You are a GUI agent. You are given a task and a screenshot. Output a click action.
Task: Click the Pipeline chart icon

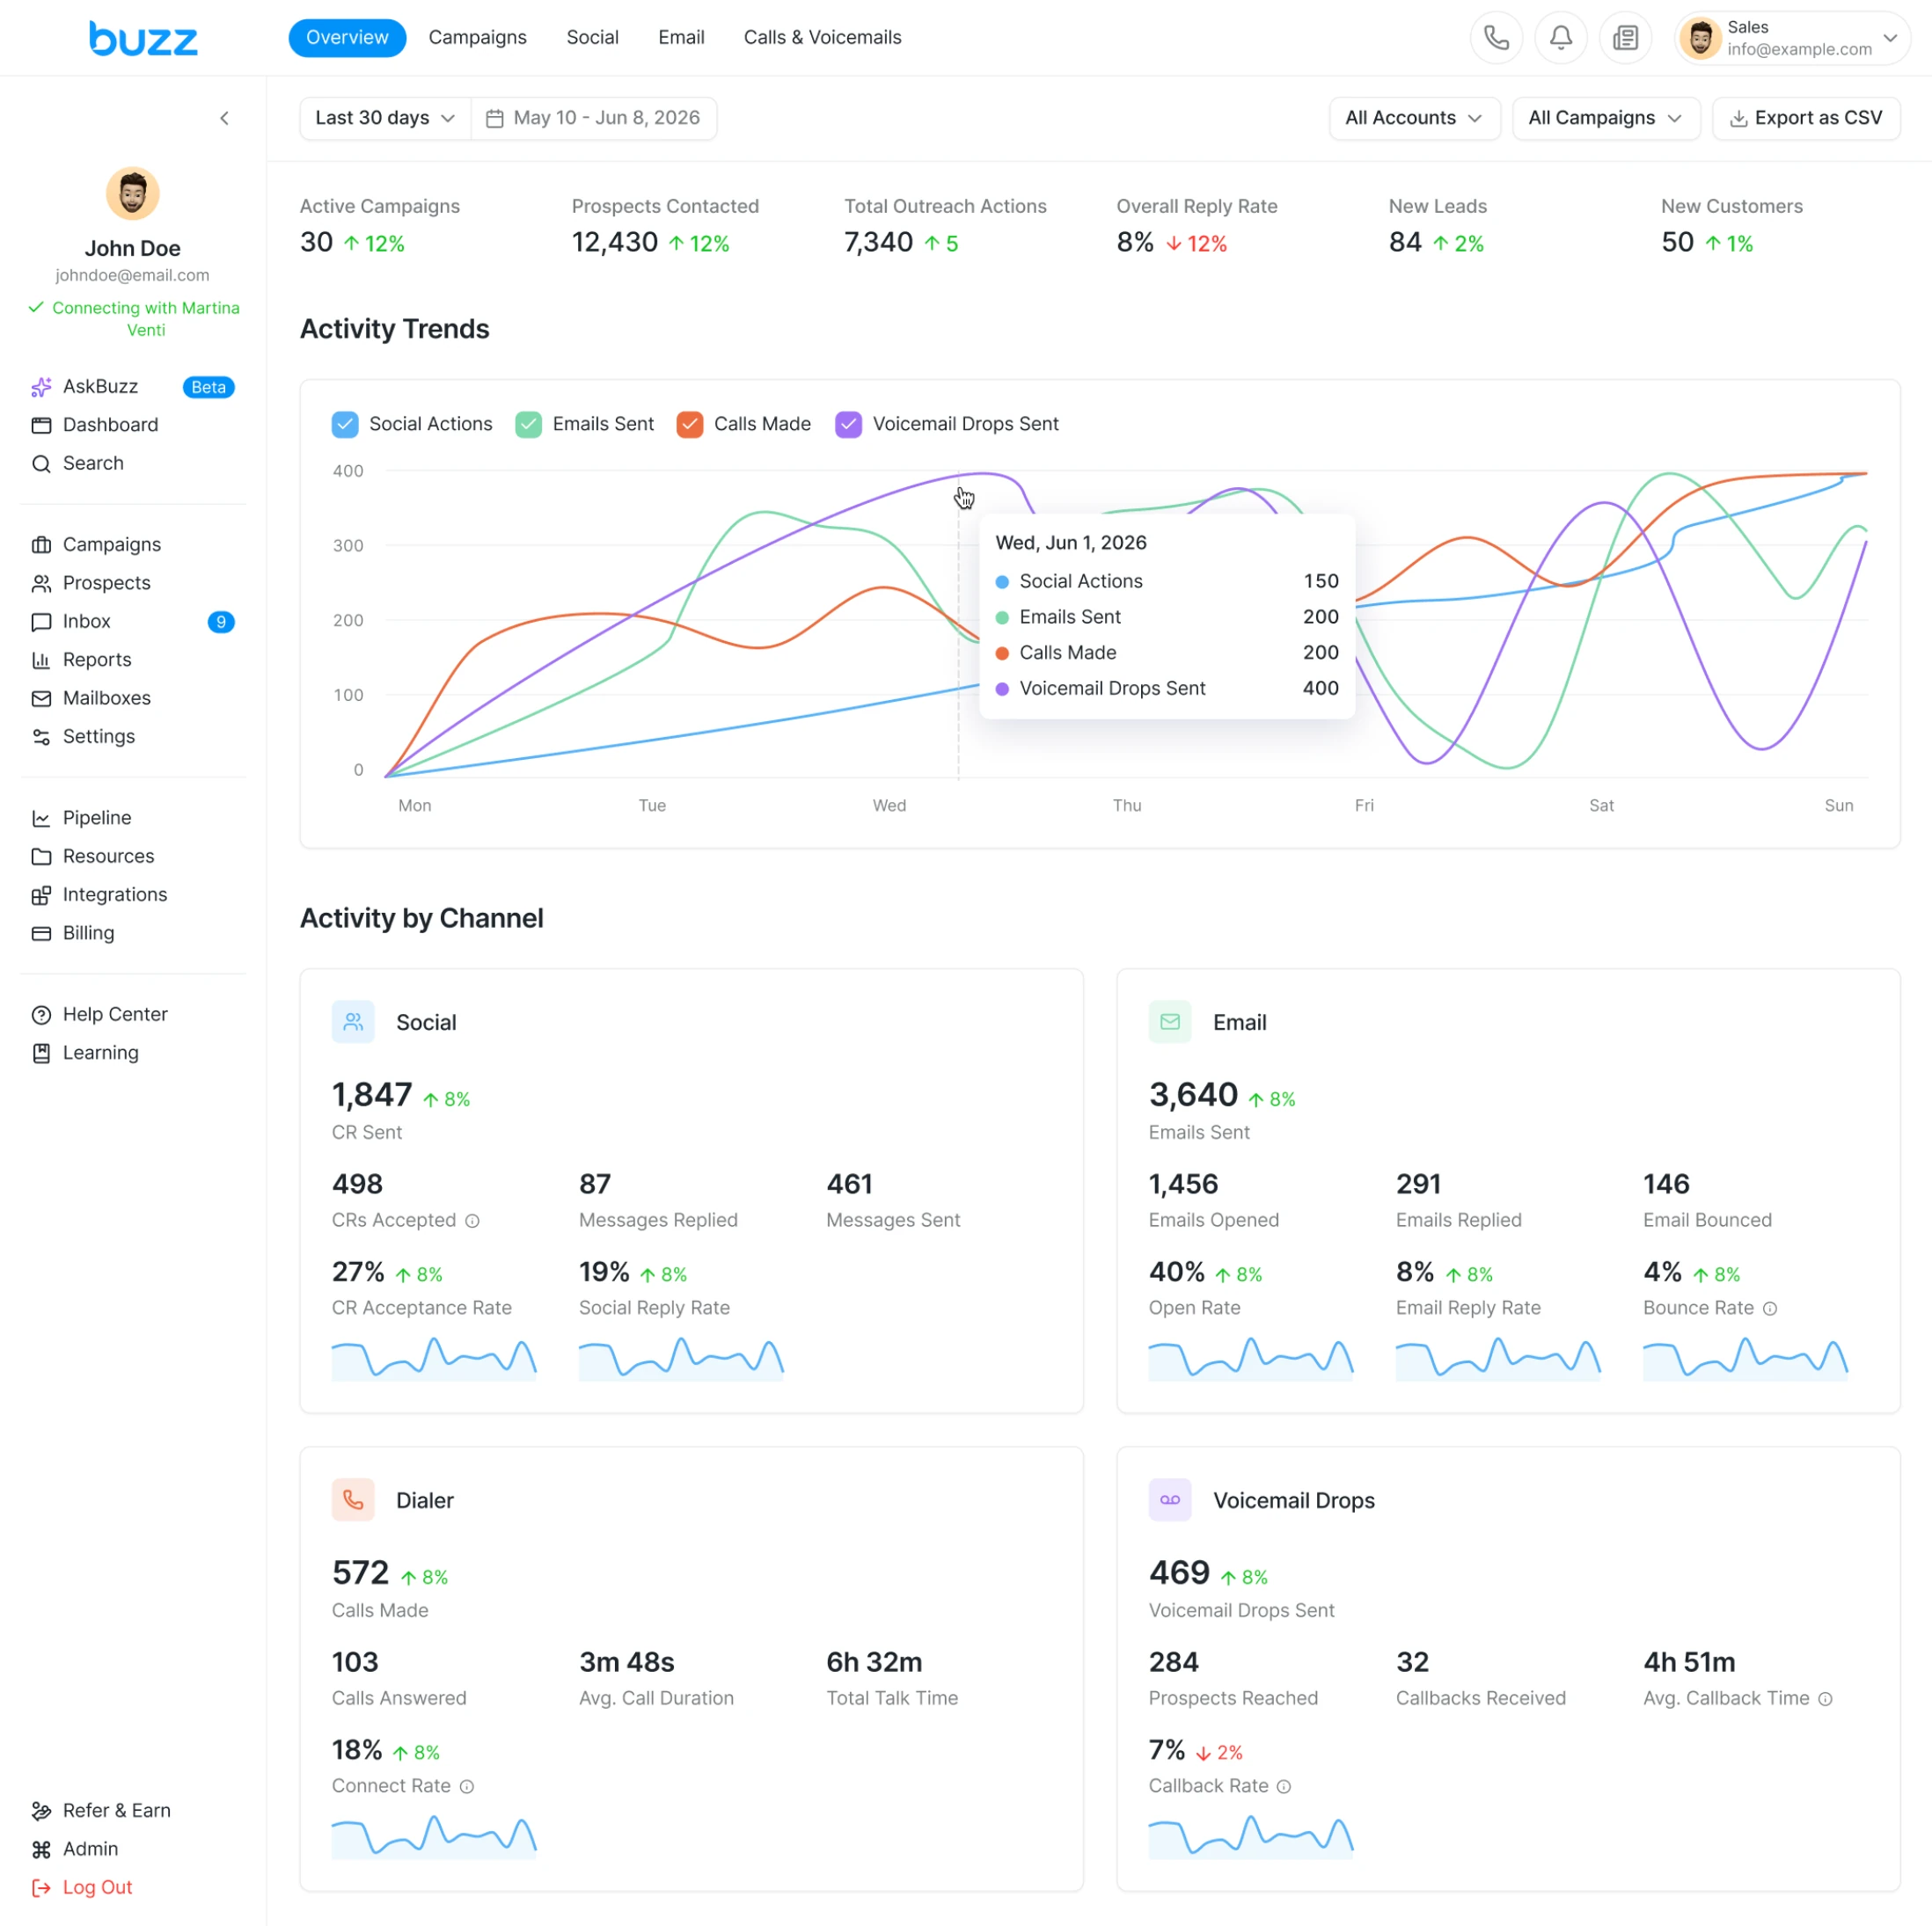41,818
